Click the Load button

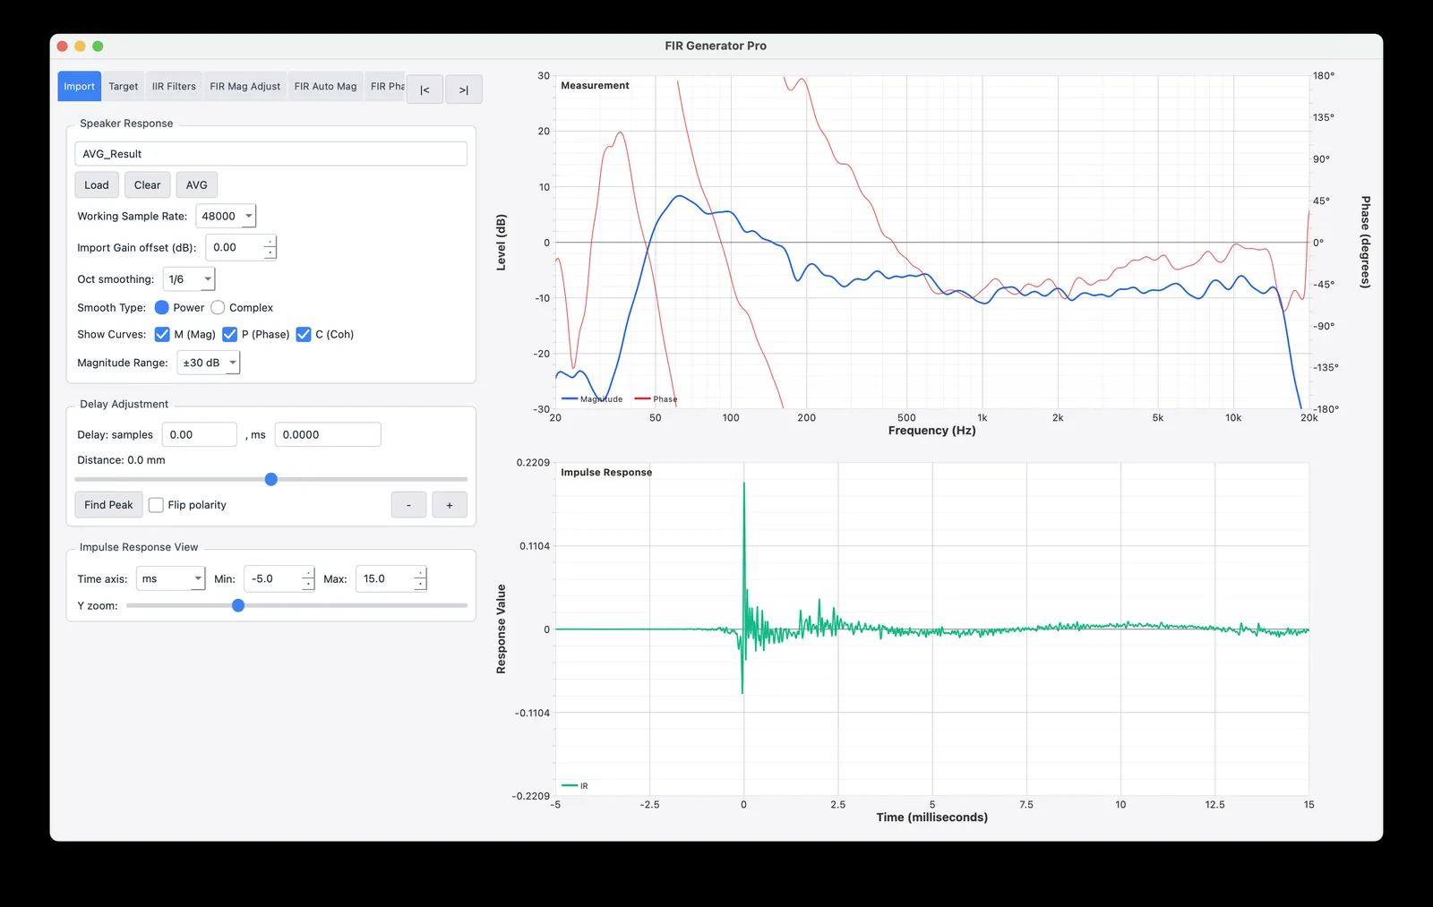(97, 185)
